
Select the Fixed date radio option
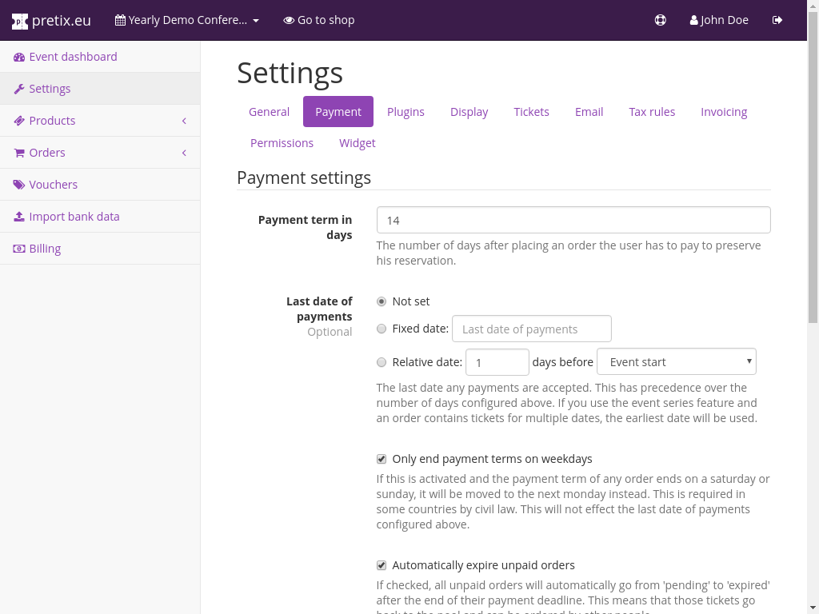(382, 329)
